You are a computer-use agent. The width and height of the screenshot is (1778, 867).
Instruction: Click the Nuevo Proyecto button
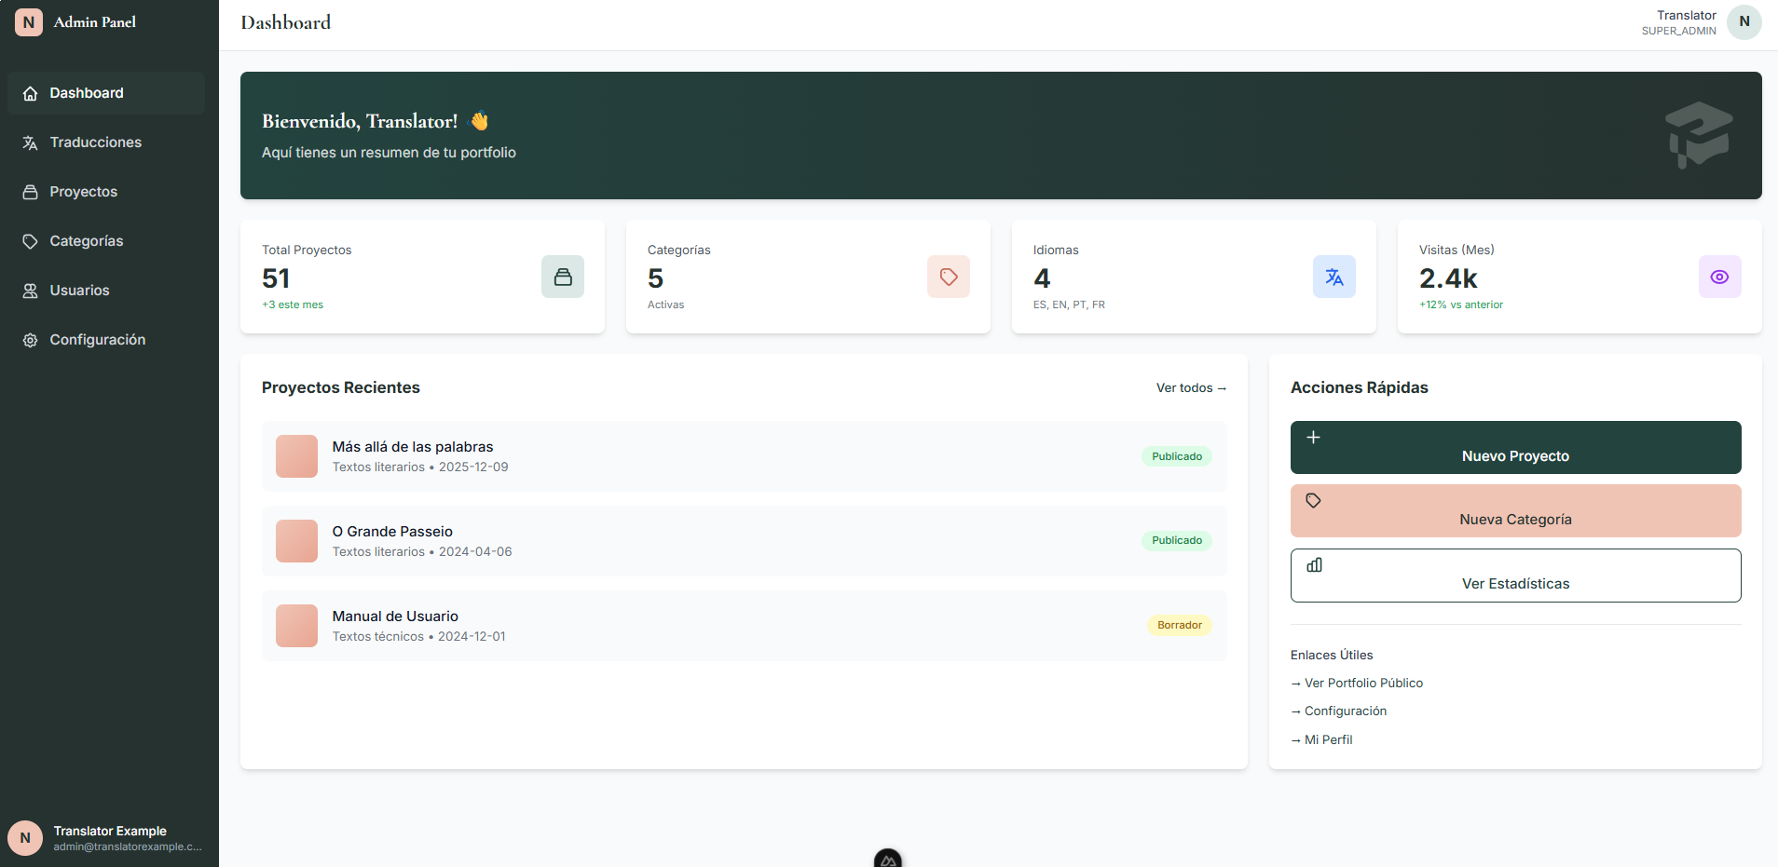[1515, 447]
